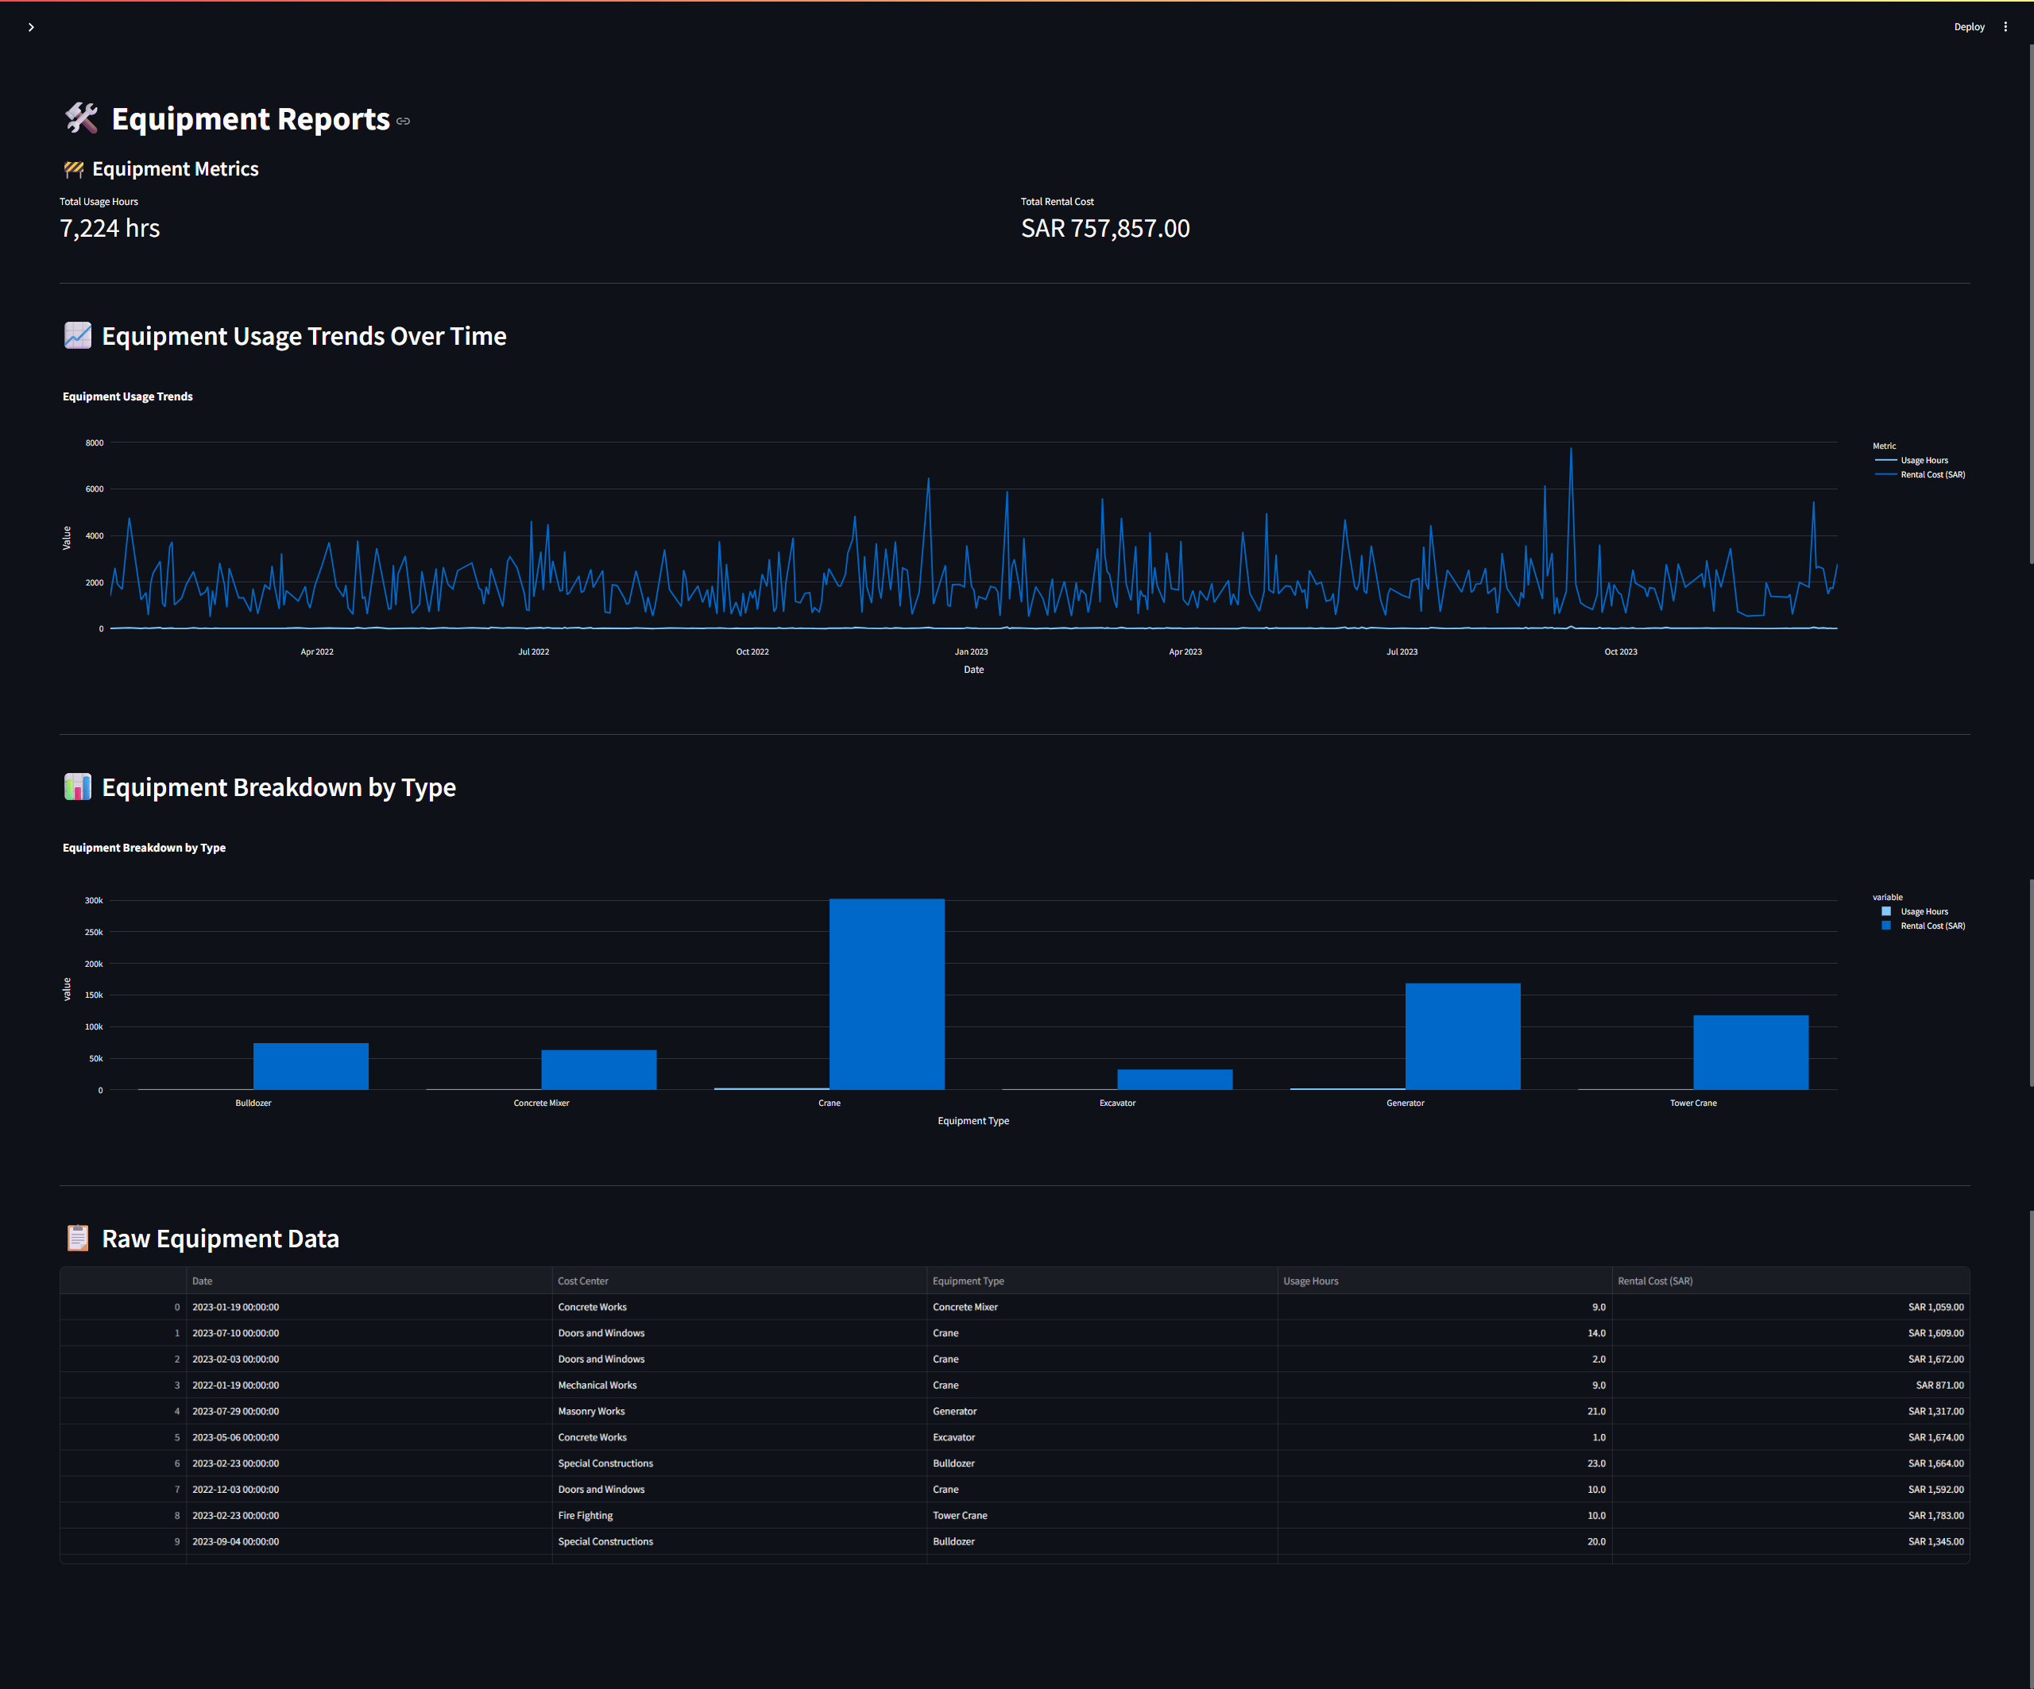Sort table by the Date column header
Screen dimensions: 2034x1689
click(x=368, y=1281)
